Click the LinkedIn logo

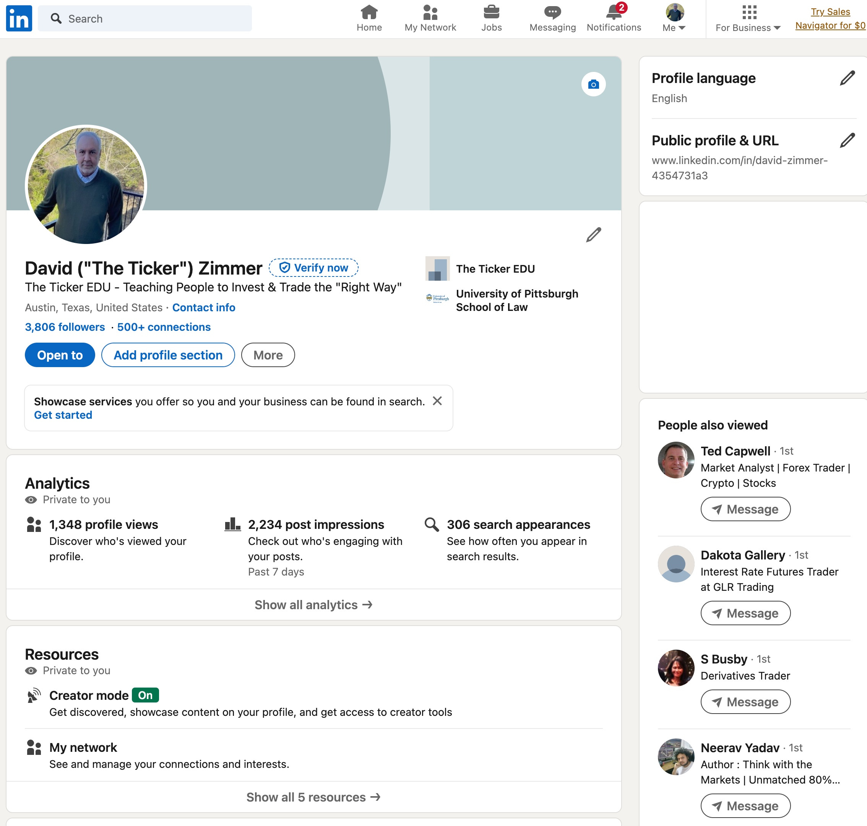[x=19, y=18]
